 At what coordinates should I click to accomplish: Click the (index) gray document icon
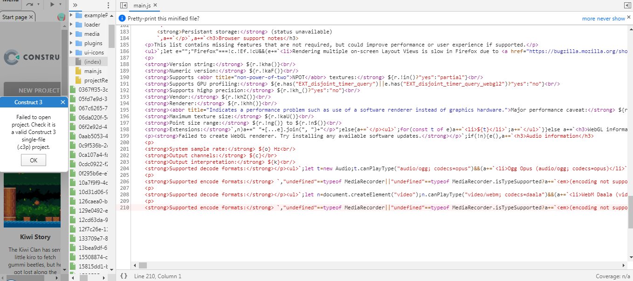pyautogui.click(x=78, y=61)
